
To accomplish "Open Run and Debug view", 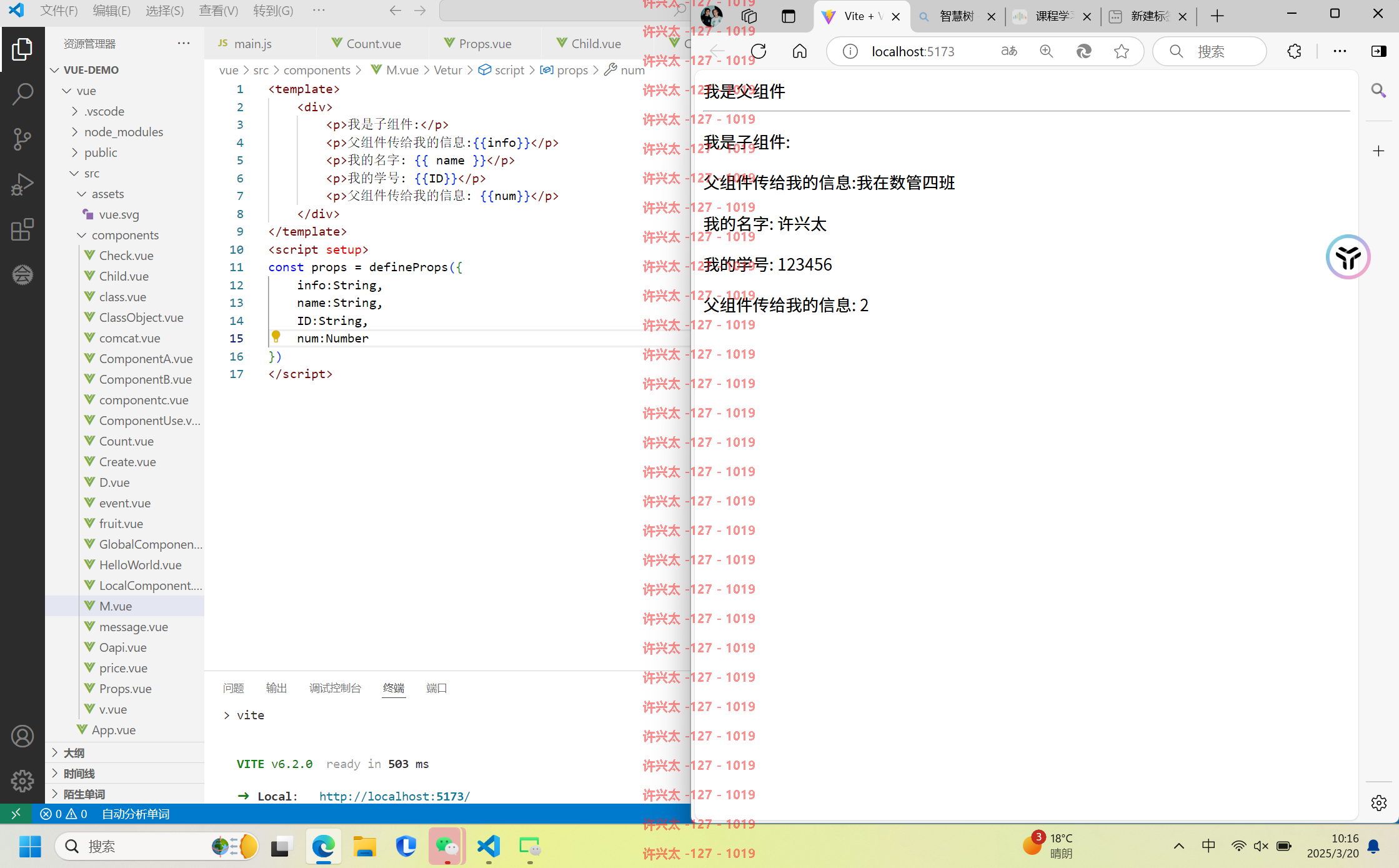I will point(22,184).
